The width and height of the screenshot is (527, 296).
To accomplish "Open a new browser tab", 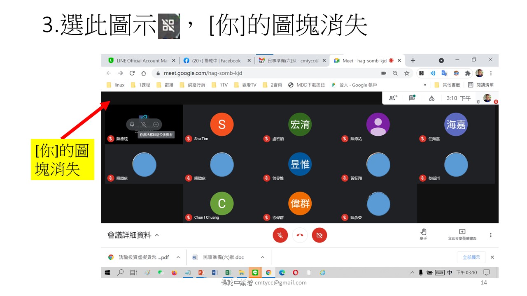I will [x=413, y=60].
